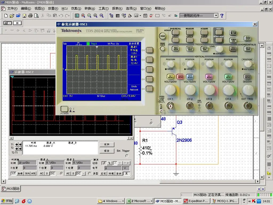The width and height of the screenshot is (273, 205).
Task: Switch XSC2 timebase to B/A mode
Action: [x=27, y=174]
